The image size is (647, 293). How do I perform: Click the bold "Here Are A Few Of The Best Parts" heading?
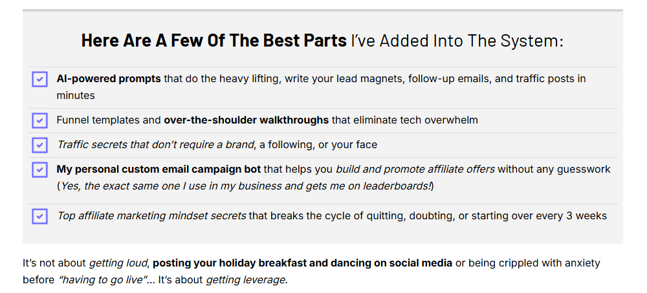(214, 41)
